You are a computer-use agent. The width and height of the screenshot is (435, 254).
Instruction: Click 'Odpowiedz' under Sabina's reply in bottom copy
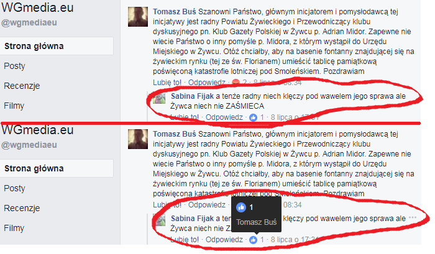[x=224, y=240]
